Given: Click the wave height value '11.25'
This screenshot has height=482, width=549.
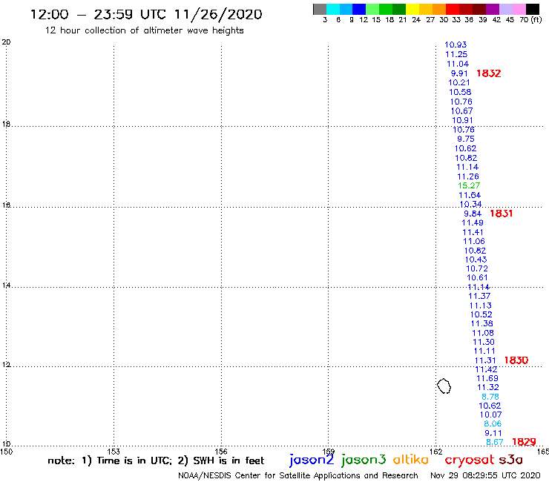Looking at the screenshot, I should [x=456, y=54].
